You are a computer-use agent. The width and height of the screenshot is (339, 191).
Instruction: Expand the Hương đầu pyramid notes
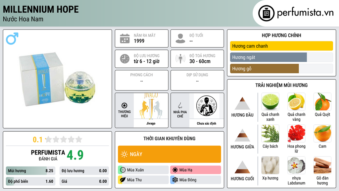coord(242,107)
